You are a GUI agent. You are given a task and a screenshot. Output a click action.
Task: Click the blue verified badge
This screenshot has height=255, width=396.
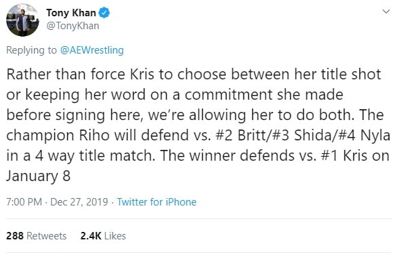pyautogui.click(x=104, y=13)
